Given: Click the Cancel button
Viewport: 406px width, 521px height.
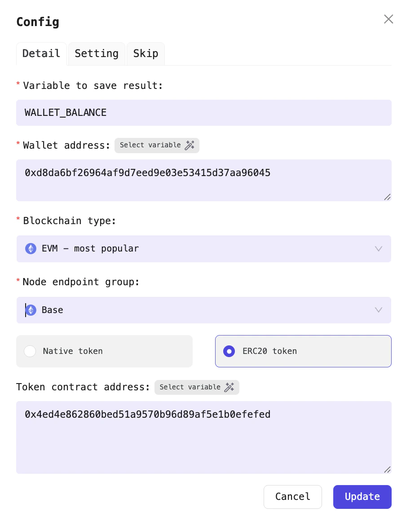Looking at the screenshot, I should coord(293,497).
